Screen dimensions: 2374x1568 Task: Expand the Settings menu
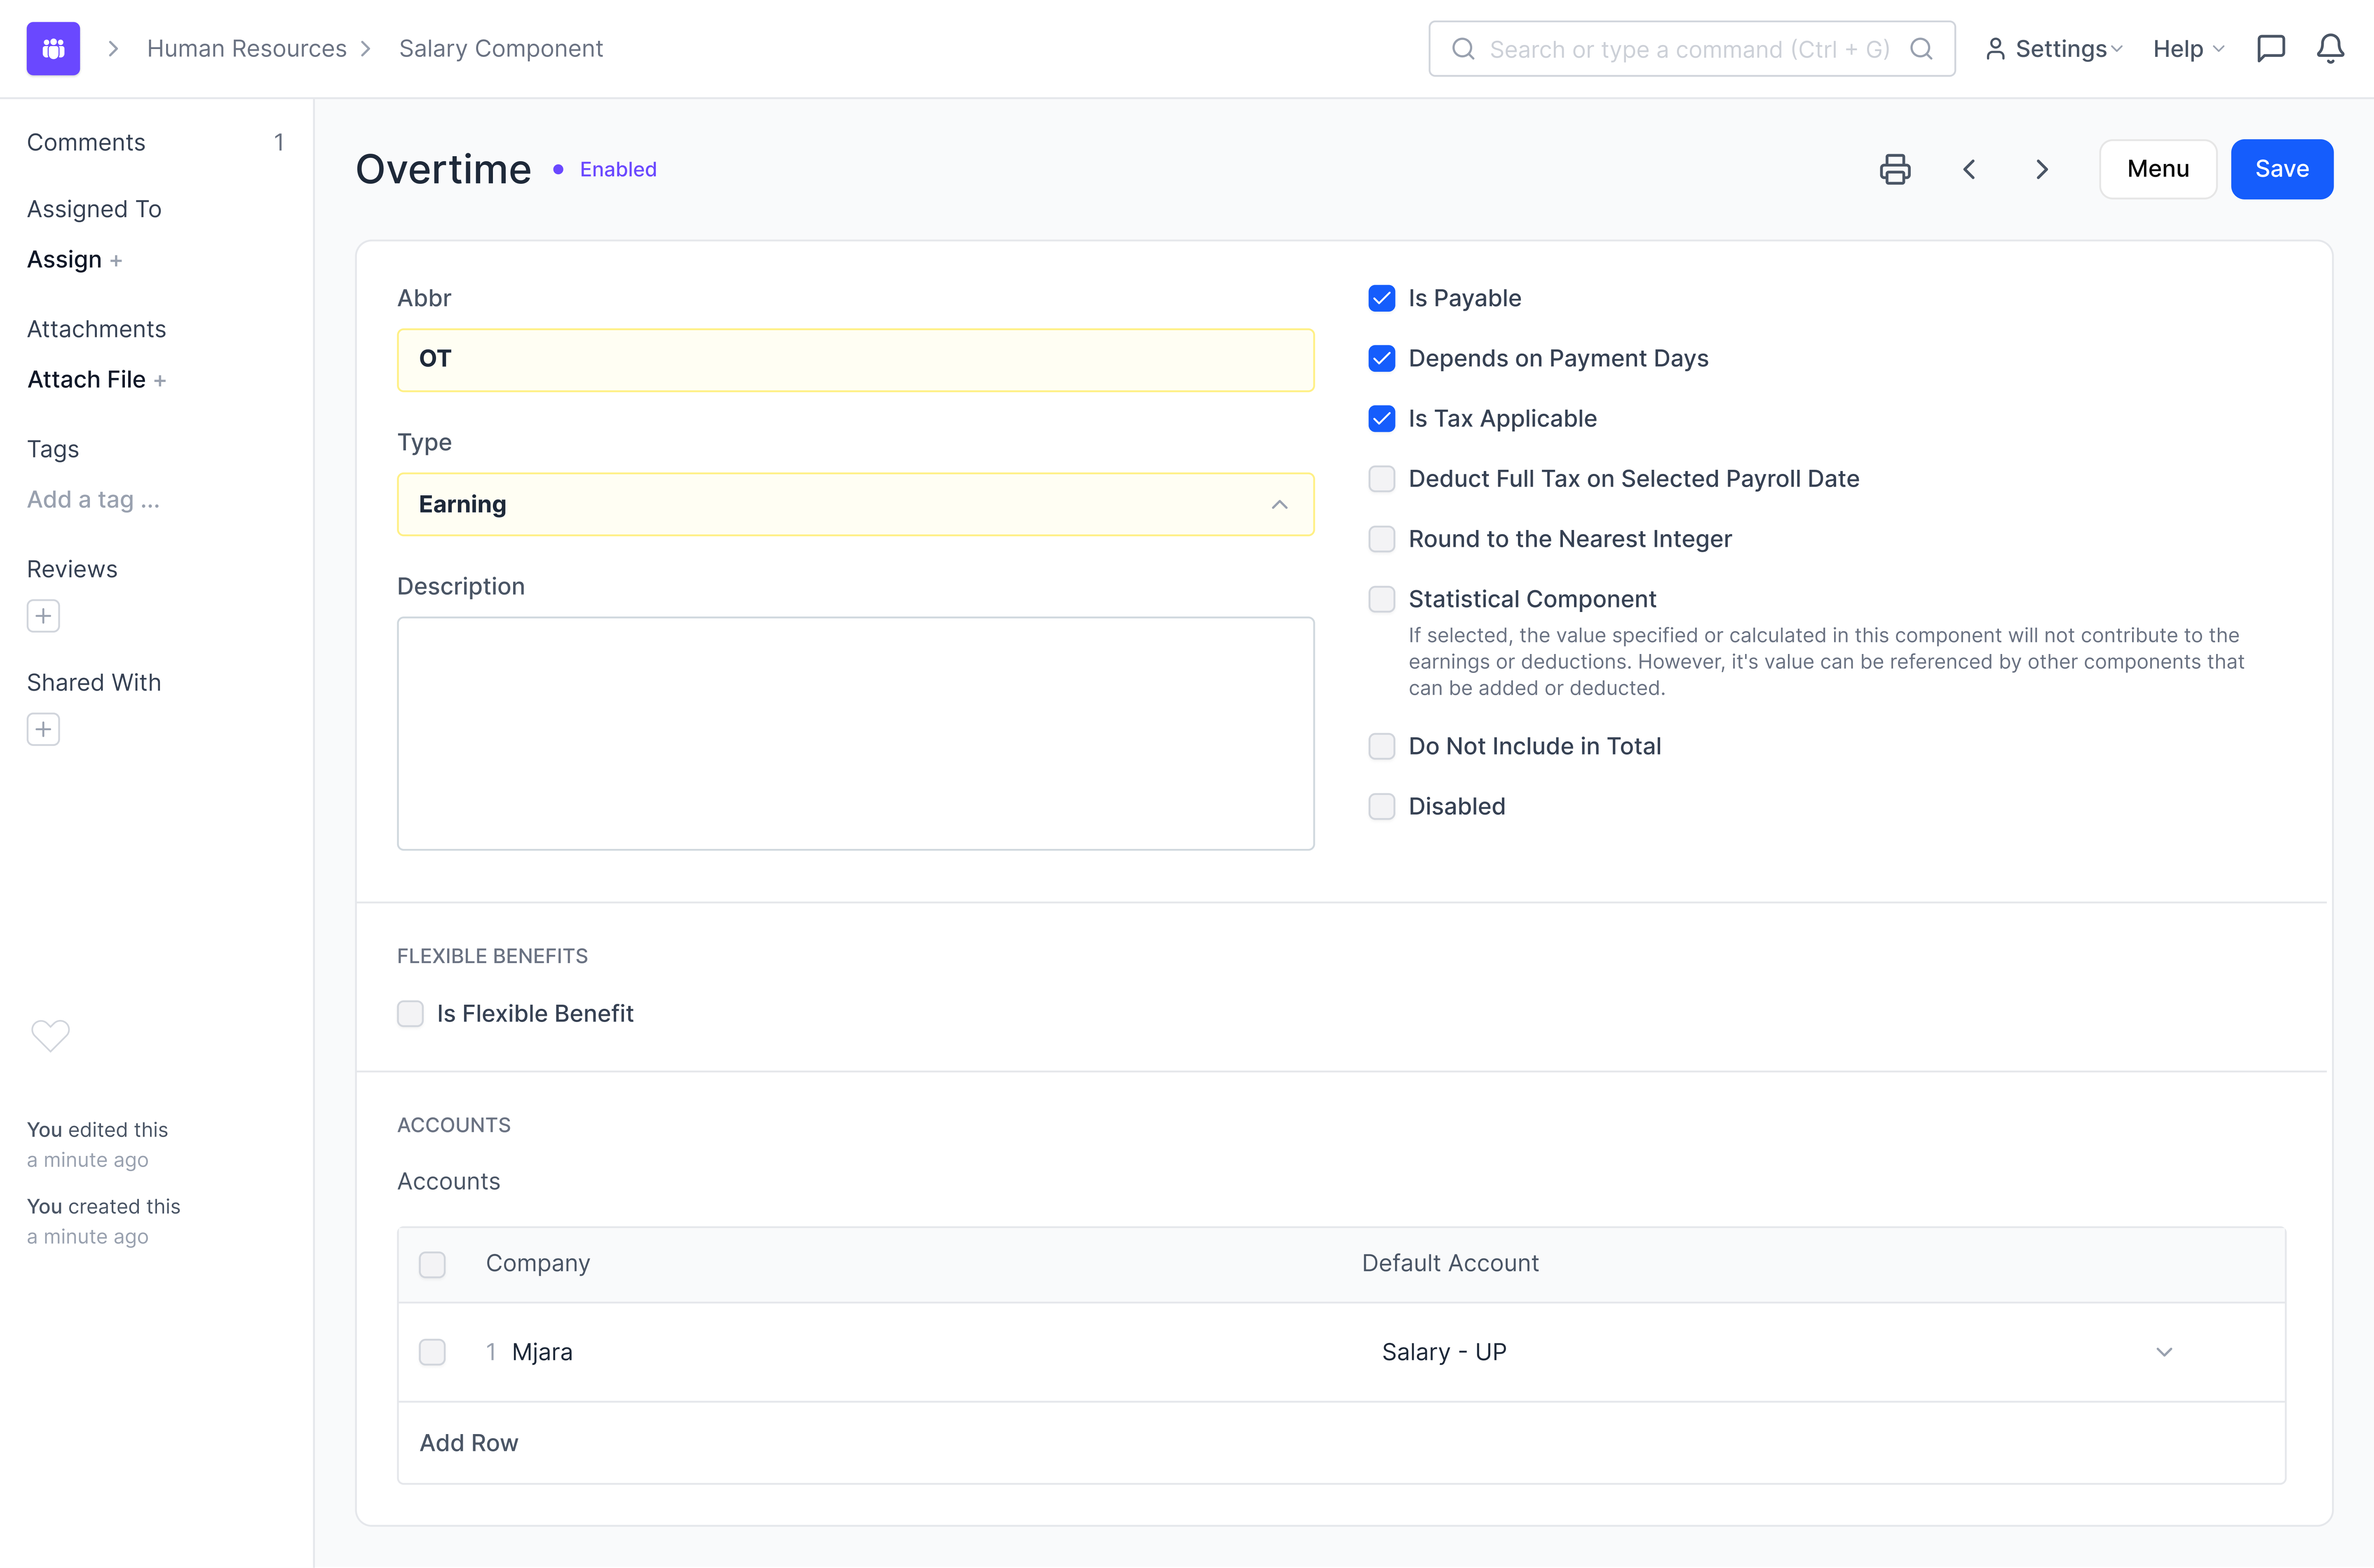point(2054,48)
